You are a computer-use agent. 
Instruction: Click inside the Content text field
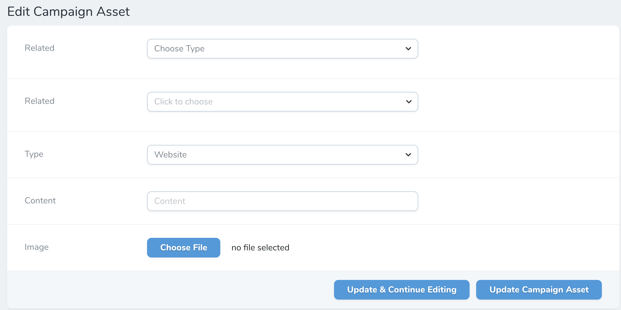[x=282, y=201]
